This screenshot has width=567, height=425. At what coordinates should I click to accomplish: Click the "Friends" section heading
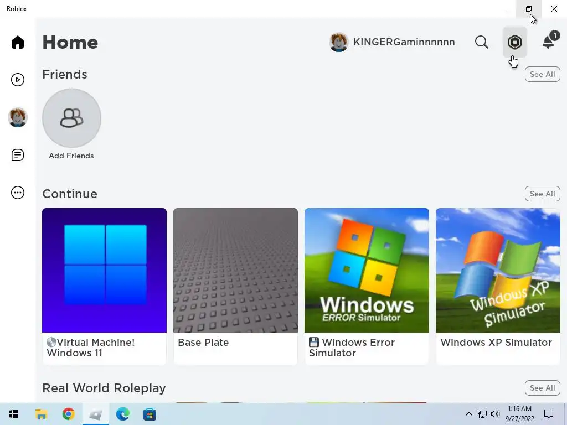coord(65,74)
